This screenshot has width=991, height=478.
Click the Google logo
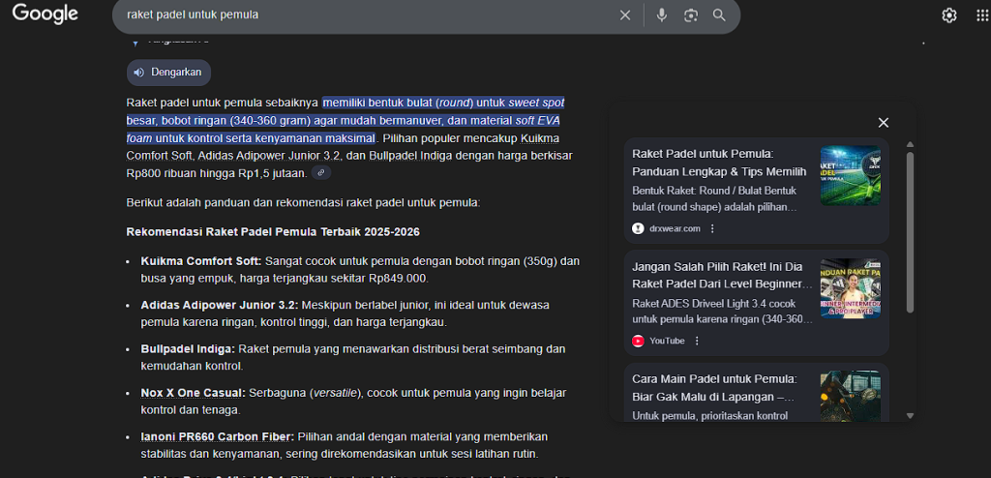(45, 15)
